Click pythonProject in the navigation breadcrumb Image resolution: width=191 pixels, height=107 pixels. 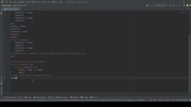click(6, 5)
